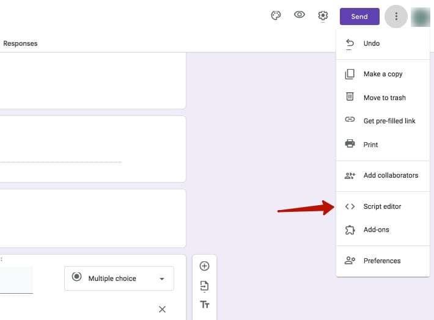Open Add collaborators
This screenshot has width=434, height=320.
tap(383, 175)
